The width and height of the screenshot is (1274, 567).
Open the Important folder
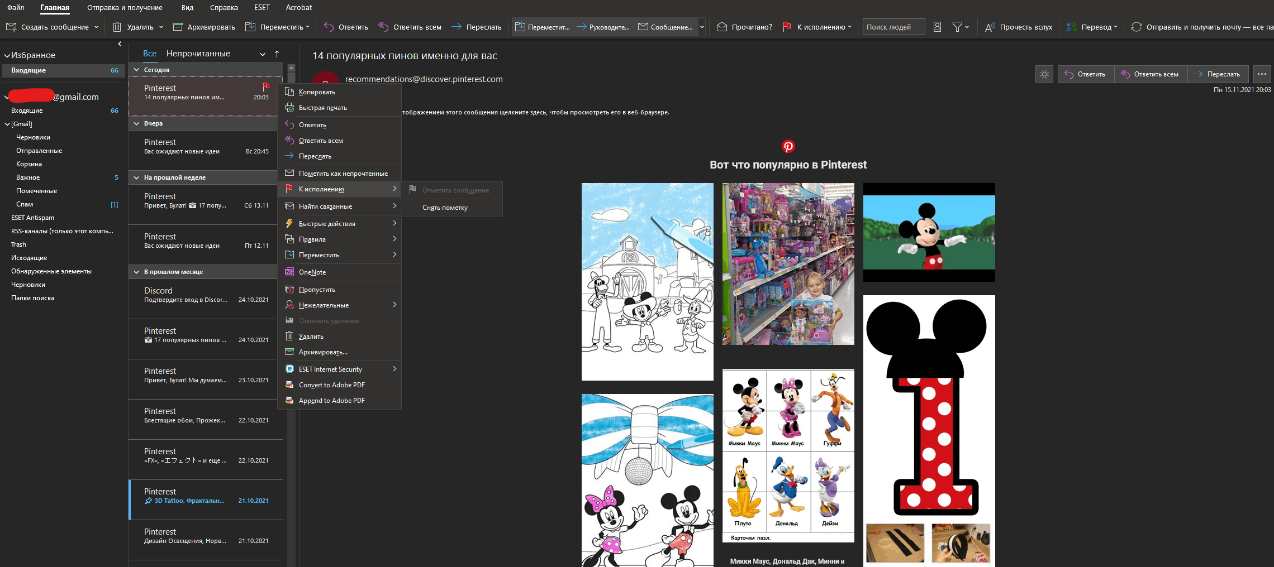point(28,177)
